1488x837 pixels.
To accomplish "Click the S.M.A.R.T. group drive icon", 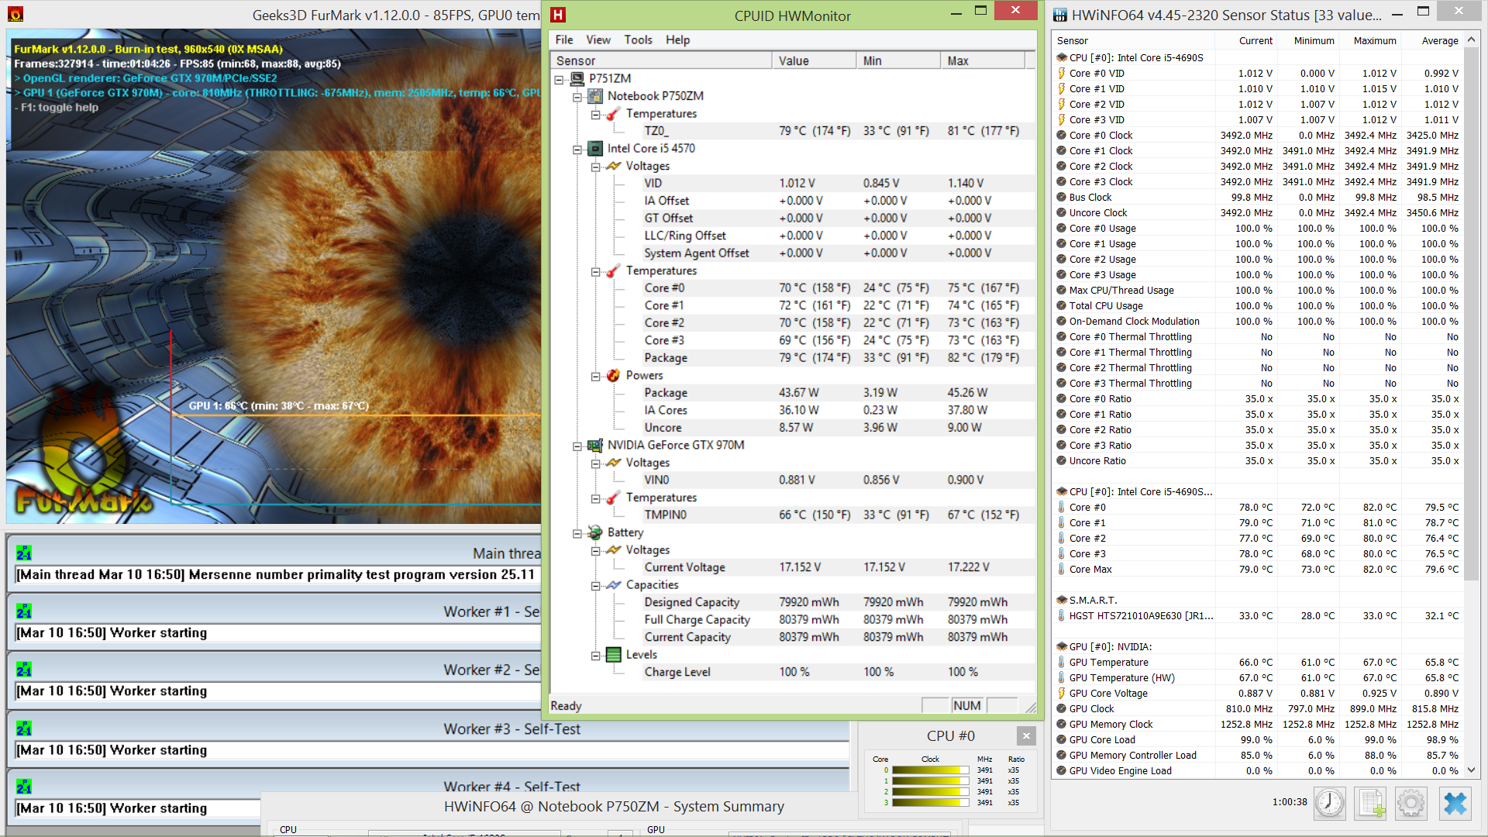I will click(x=1061, y=600).
